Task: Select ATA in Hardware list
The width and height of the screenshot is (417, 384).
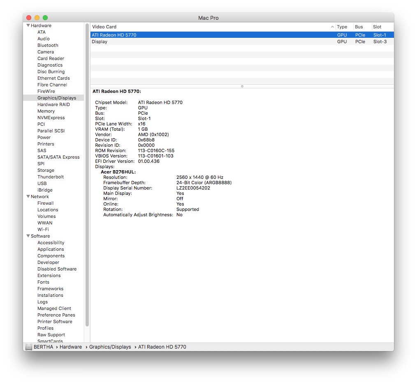Action: coord(42,32)
